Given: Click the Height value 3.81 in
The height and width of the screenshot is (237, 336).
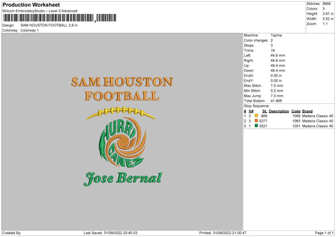Looking at the screenshot, I should pyautogui.click(x=328, y=13).
